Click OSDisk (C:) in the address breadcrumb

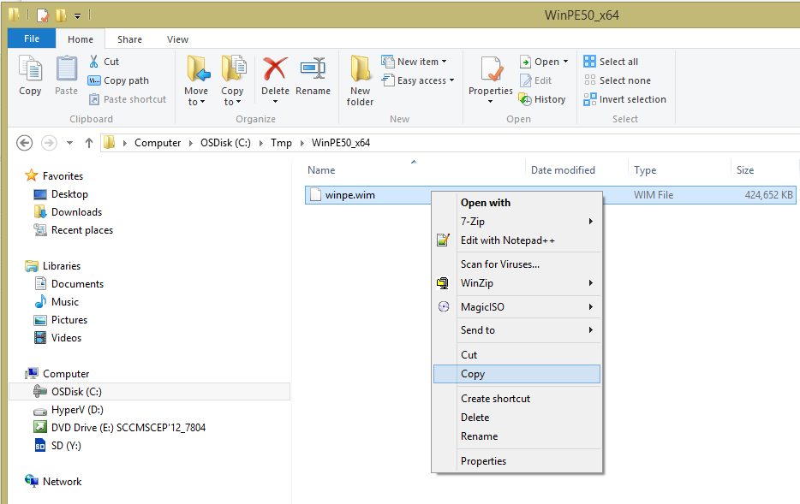[225, 143]
